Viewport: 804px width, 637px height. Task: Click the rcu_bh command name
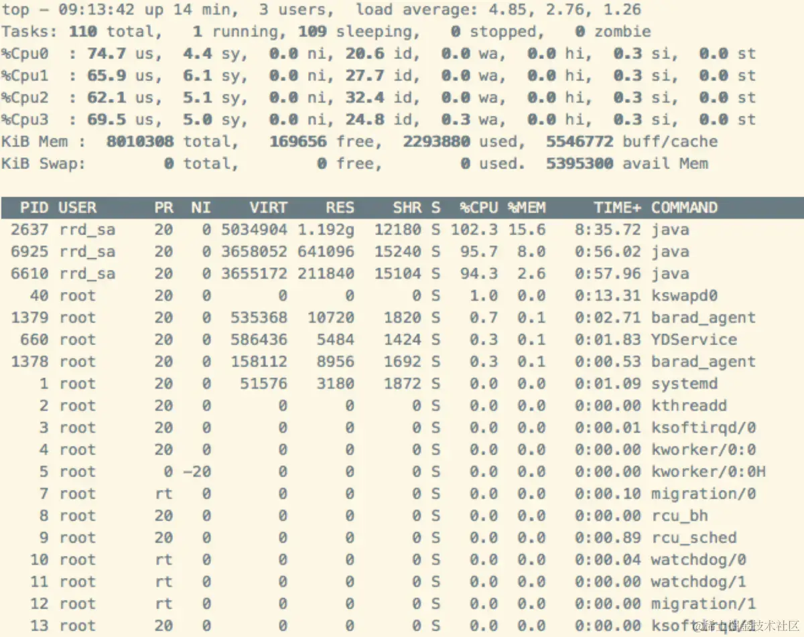pos(679,516)
